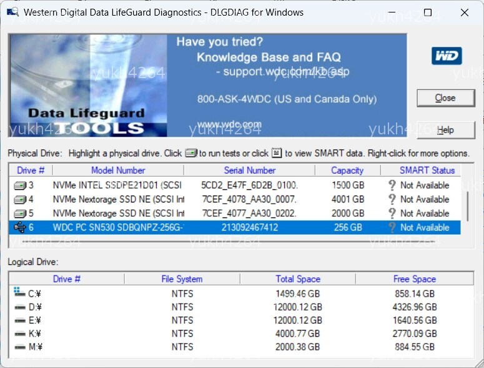This screenshot has width=484, height=368.
Task: Click the Free Space column header
Action: coord(415,279)
